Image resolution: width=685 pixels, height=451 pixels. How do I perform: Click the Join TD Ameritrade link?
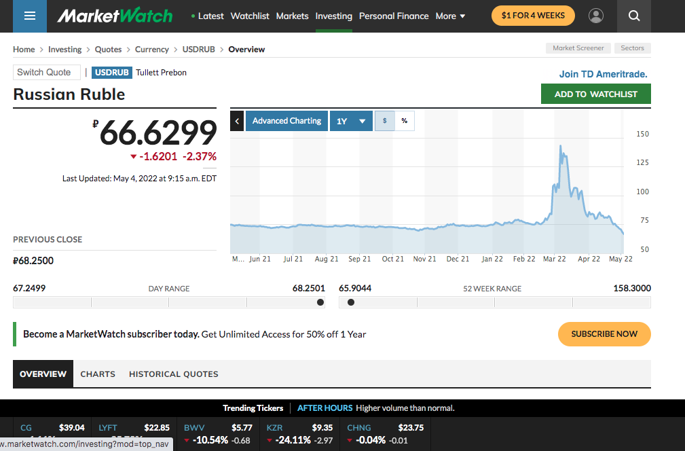(x=604, y=74)
